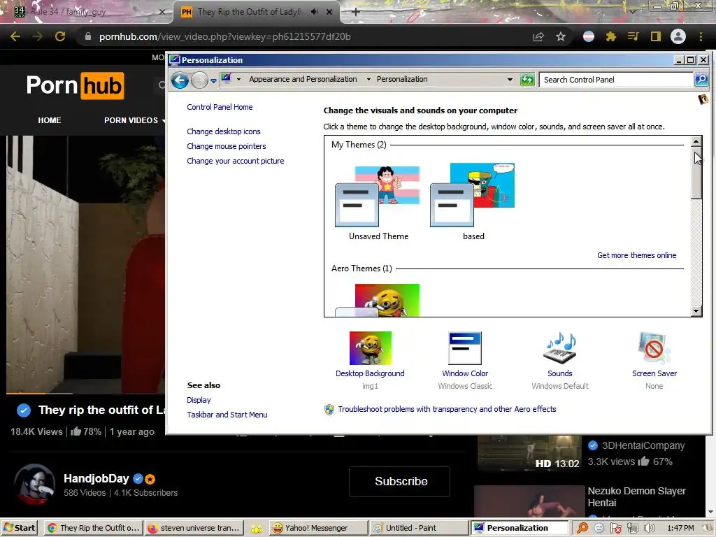Switch to Yahoo! Messenger taskbar button
The width and height of the screenshot is (716, 537).
tap(318, 528)
